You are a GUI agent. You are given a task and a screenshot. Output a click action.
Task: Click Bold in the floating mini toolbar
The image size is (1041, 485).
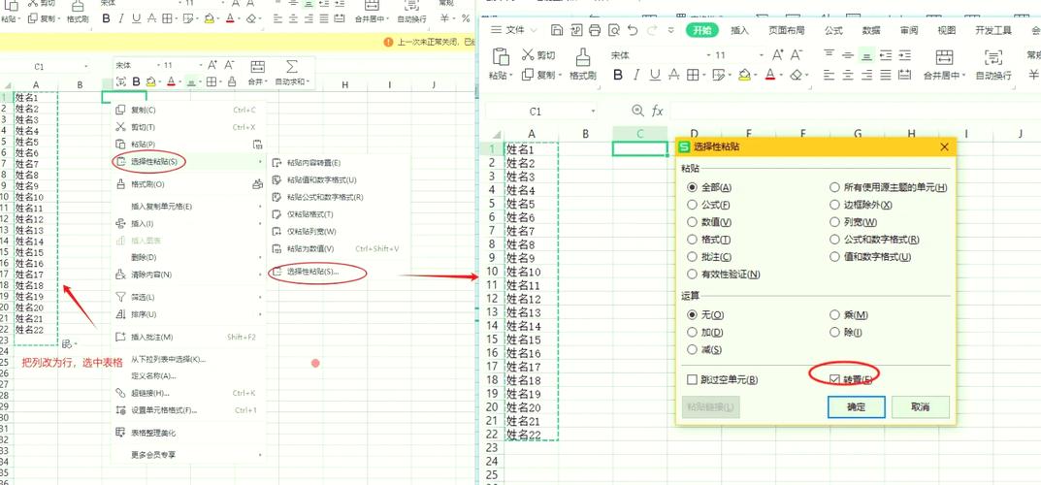[136, 81]
